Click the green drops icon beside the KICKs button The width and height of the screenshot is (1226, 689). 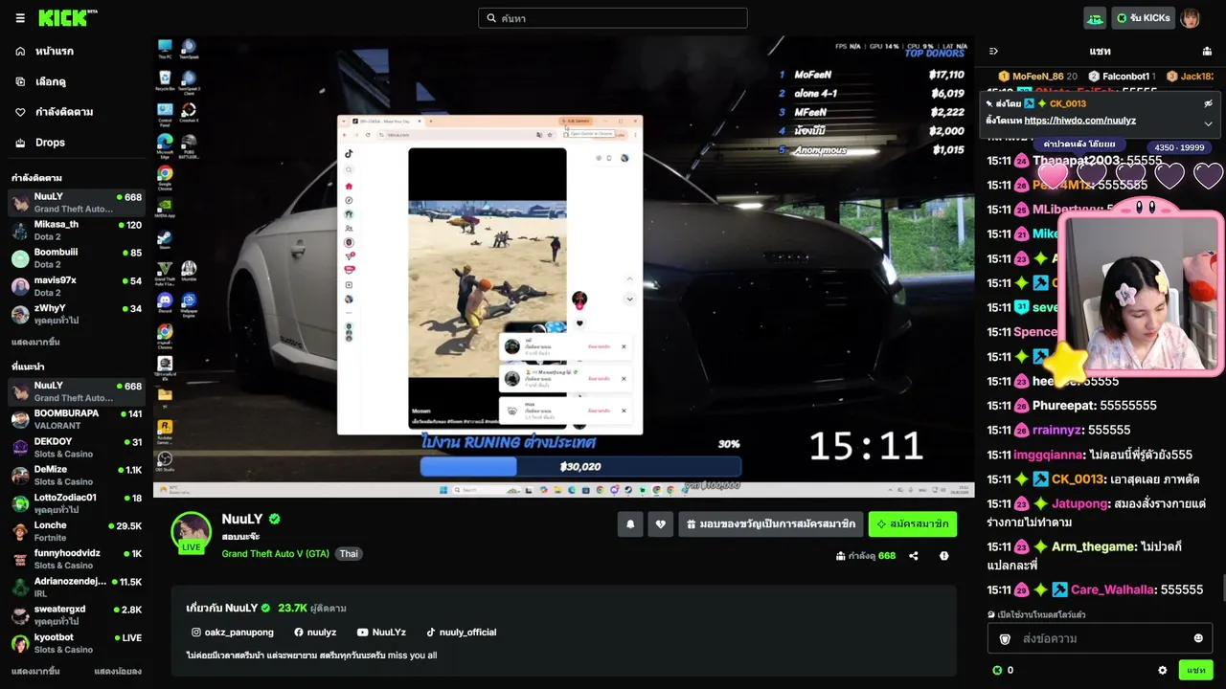point(1095,18)
